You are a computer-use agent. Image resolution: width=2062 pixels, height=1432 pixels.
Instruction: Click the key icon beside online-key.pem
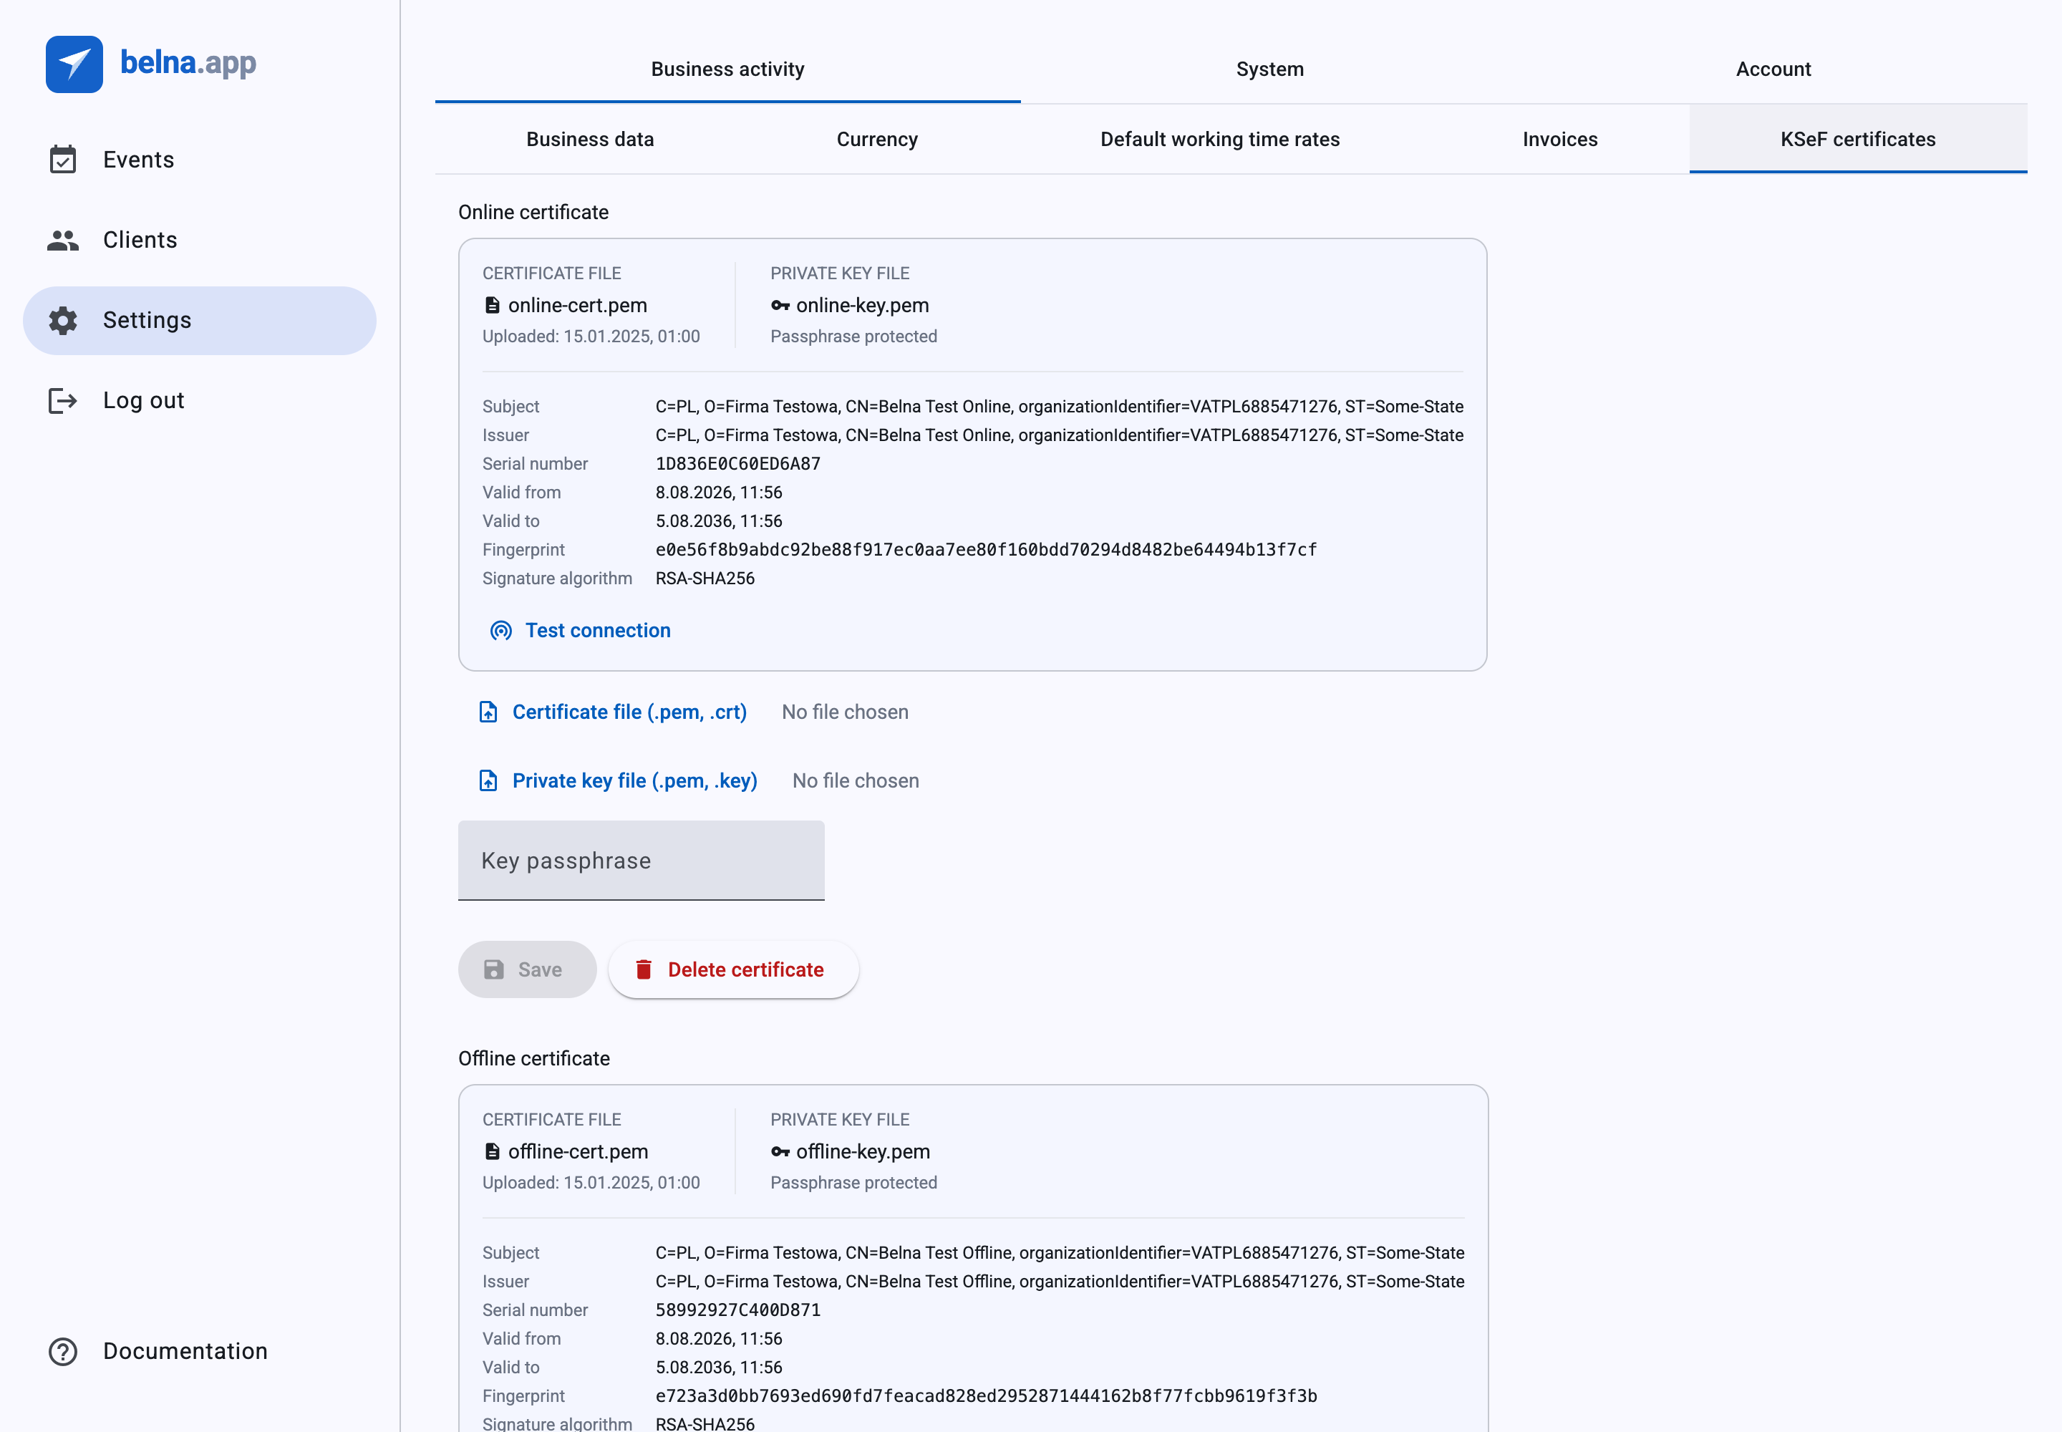(x=780, y=305)
